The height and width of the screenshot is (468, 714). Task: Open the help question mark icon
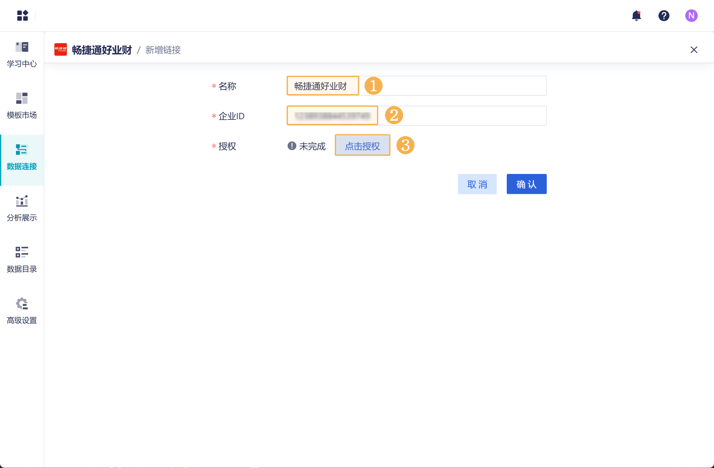(x=664, y=16)
